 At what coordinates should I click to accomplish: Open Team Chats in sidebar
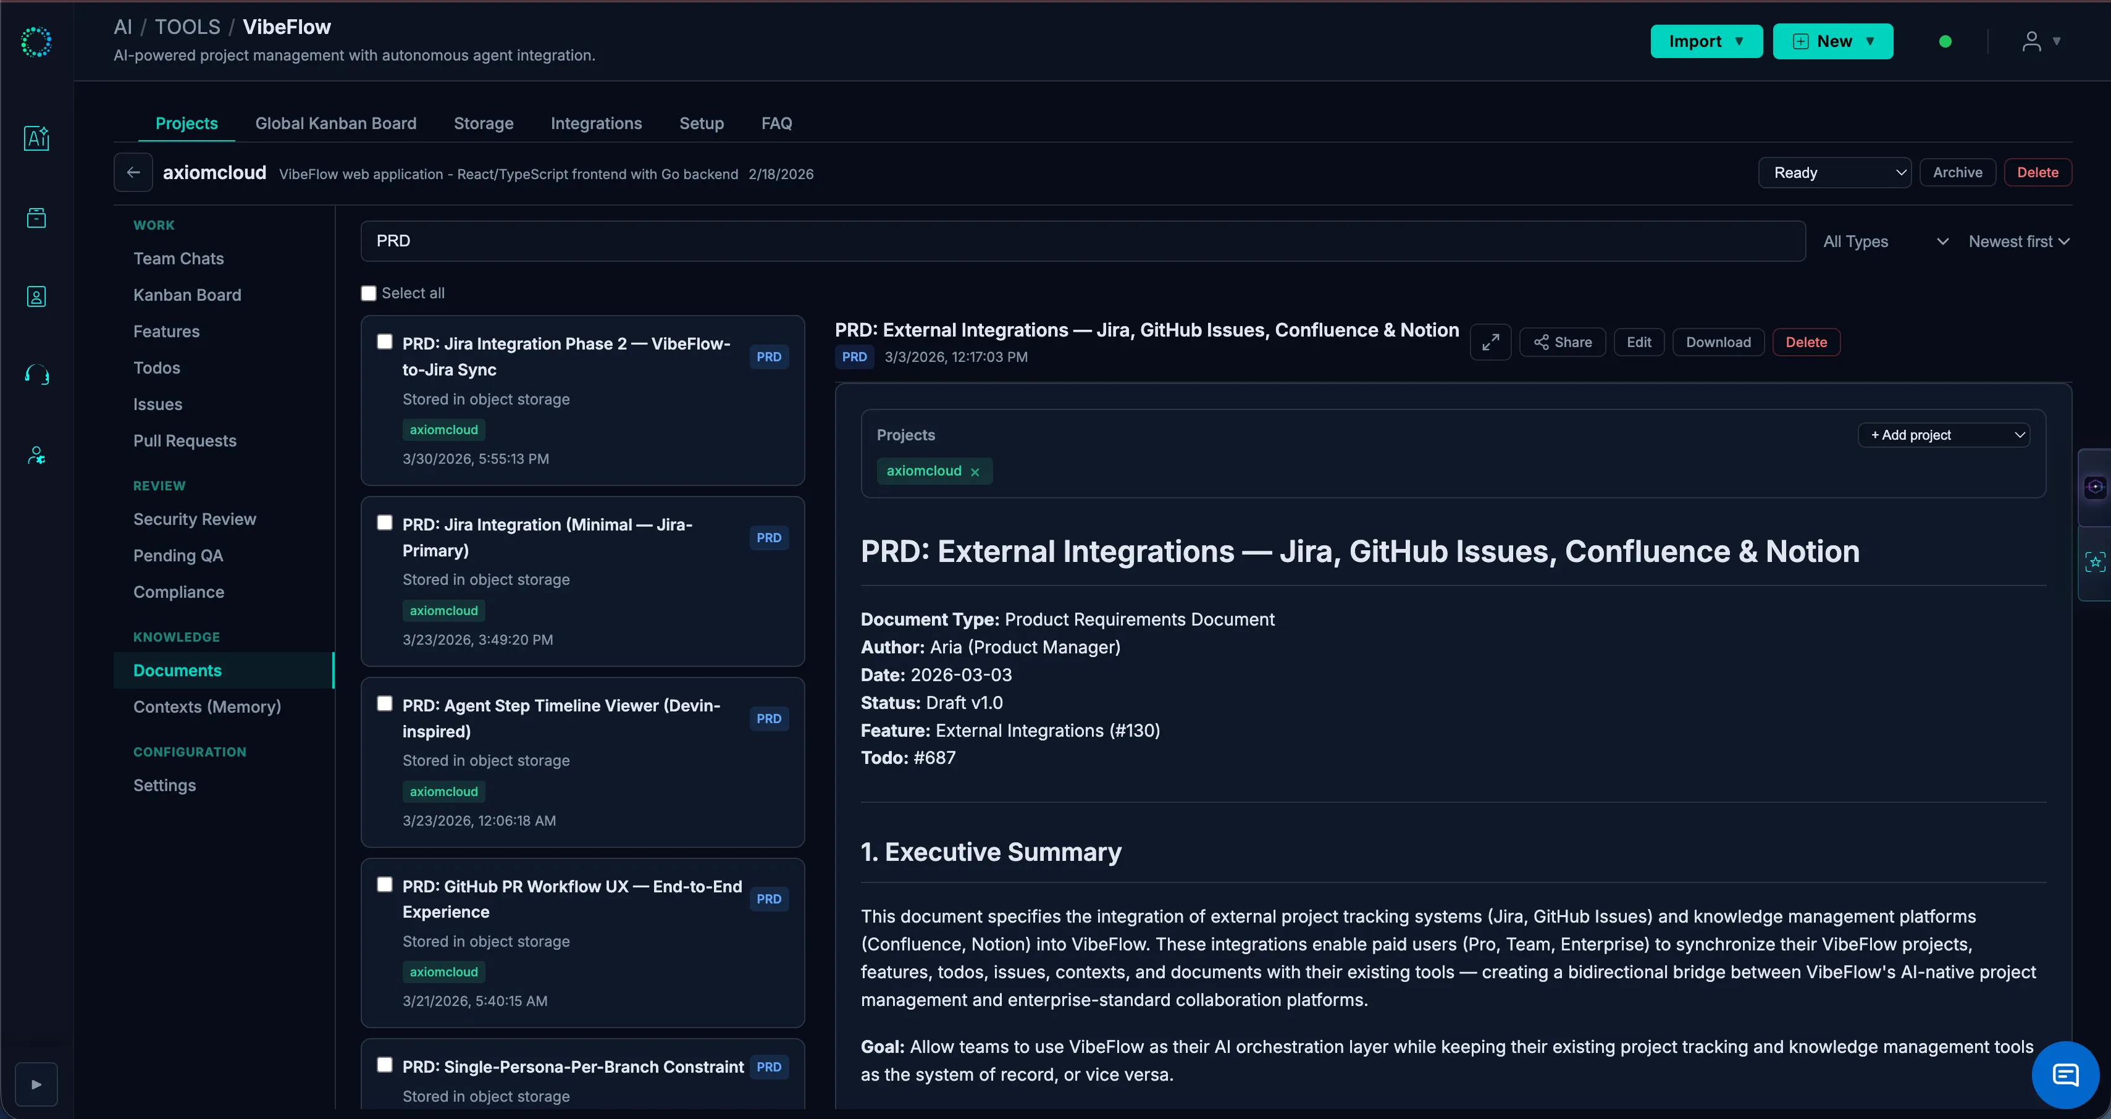coord(178,259)
